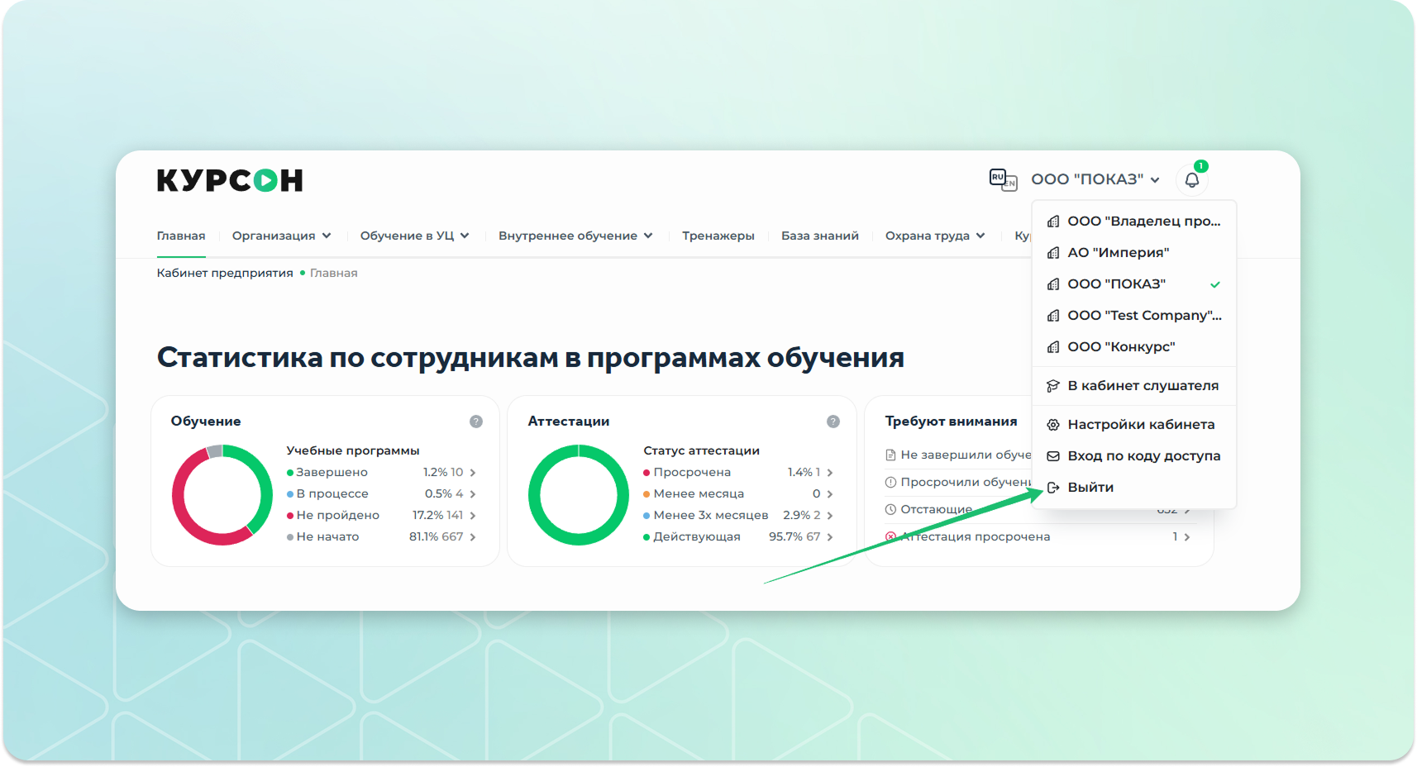Open the База знаний tab
Screen dimensions: 1417x767
tap(819, 236)
